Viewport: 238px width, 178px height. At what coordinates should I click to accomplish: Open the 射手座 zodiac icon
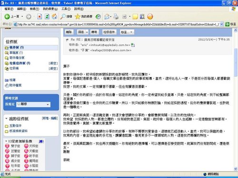point(26,156)
